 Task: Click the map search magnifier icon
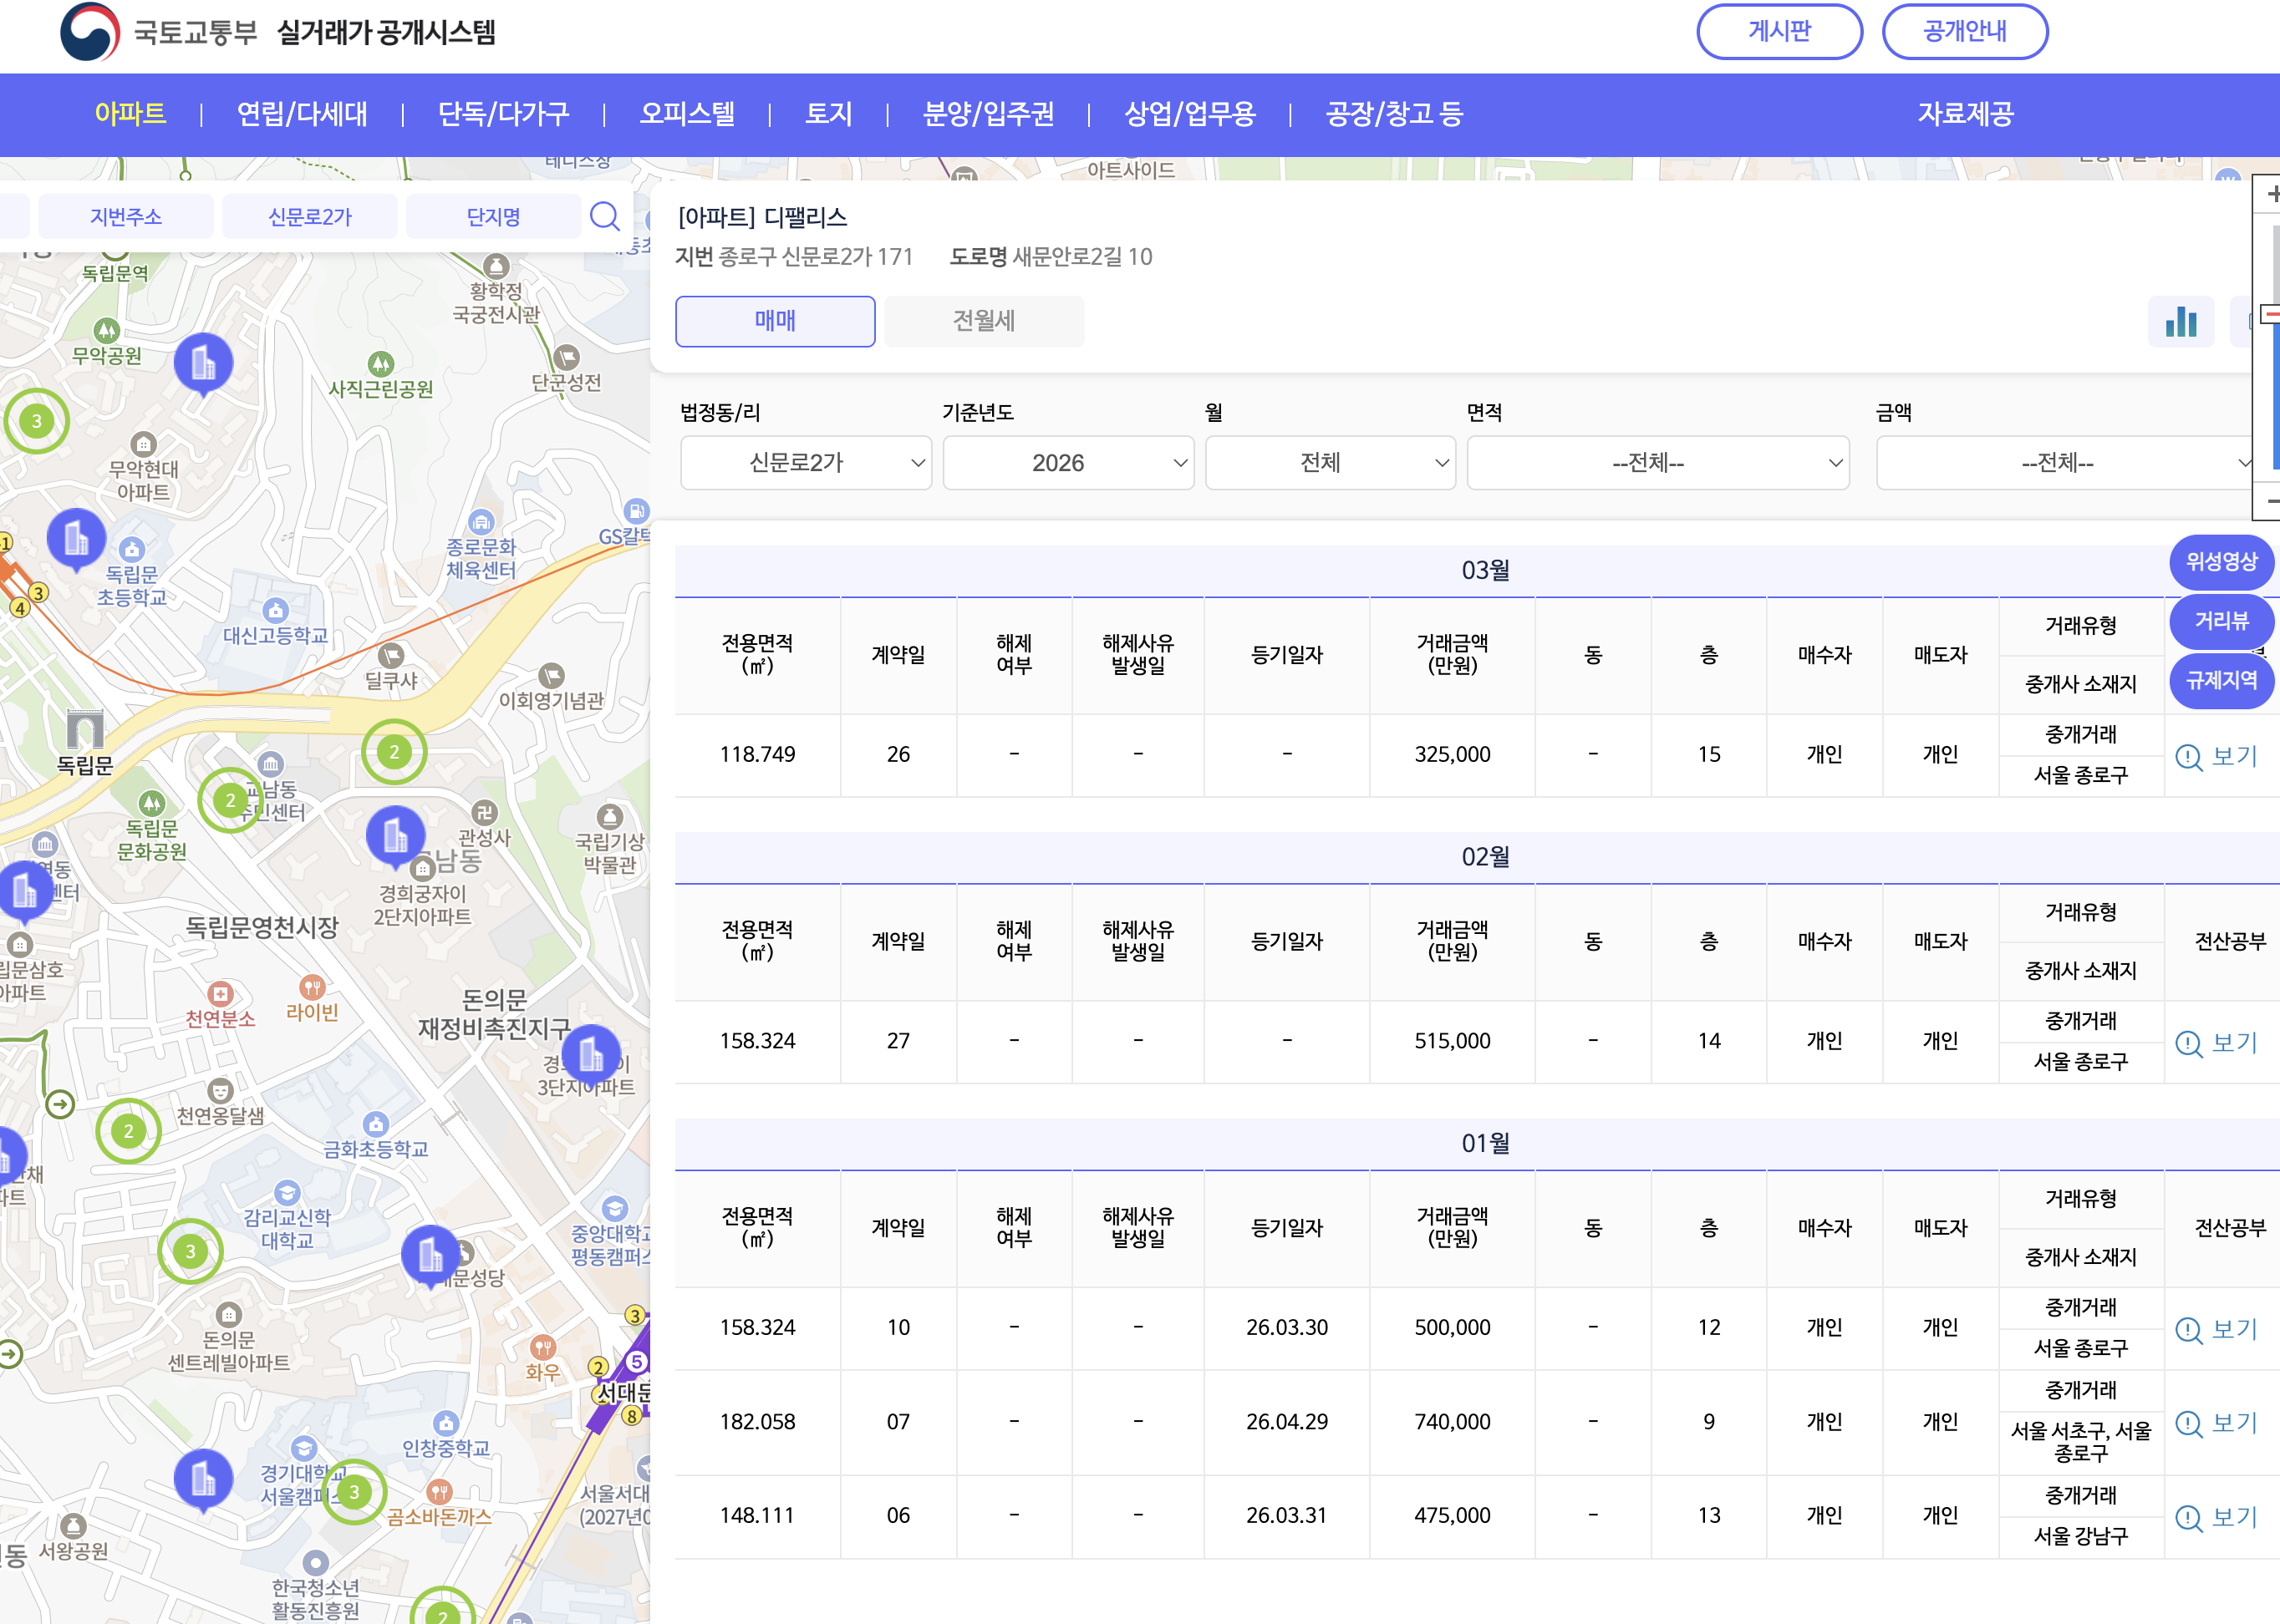604,216
